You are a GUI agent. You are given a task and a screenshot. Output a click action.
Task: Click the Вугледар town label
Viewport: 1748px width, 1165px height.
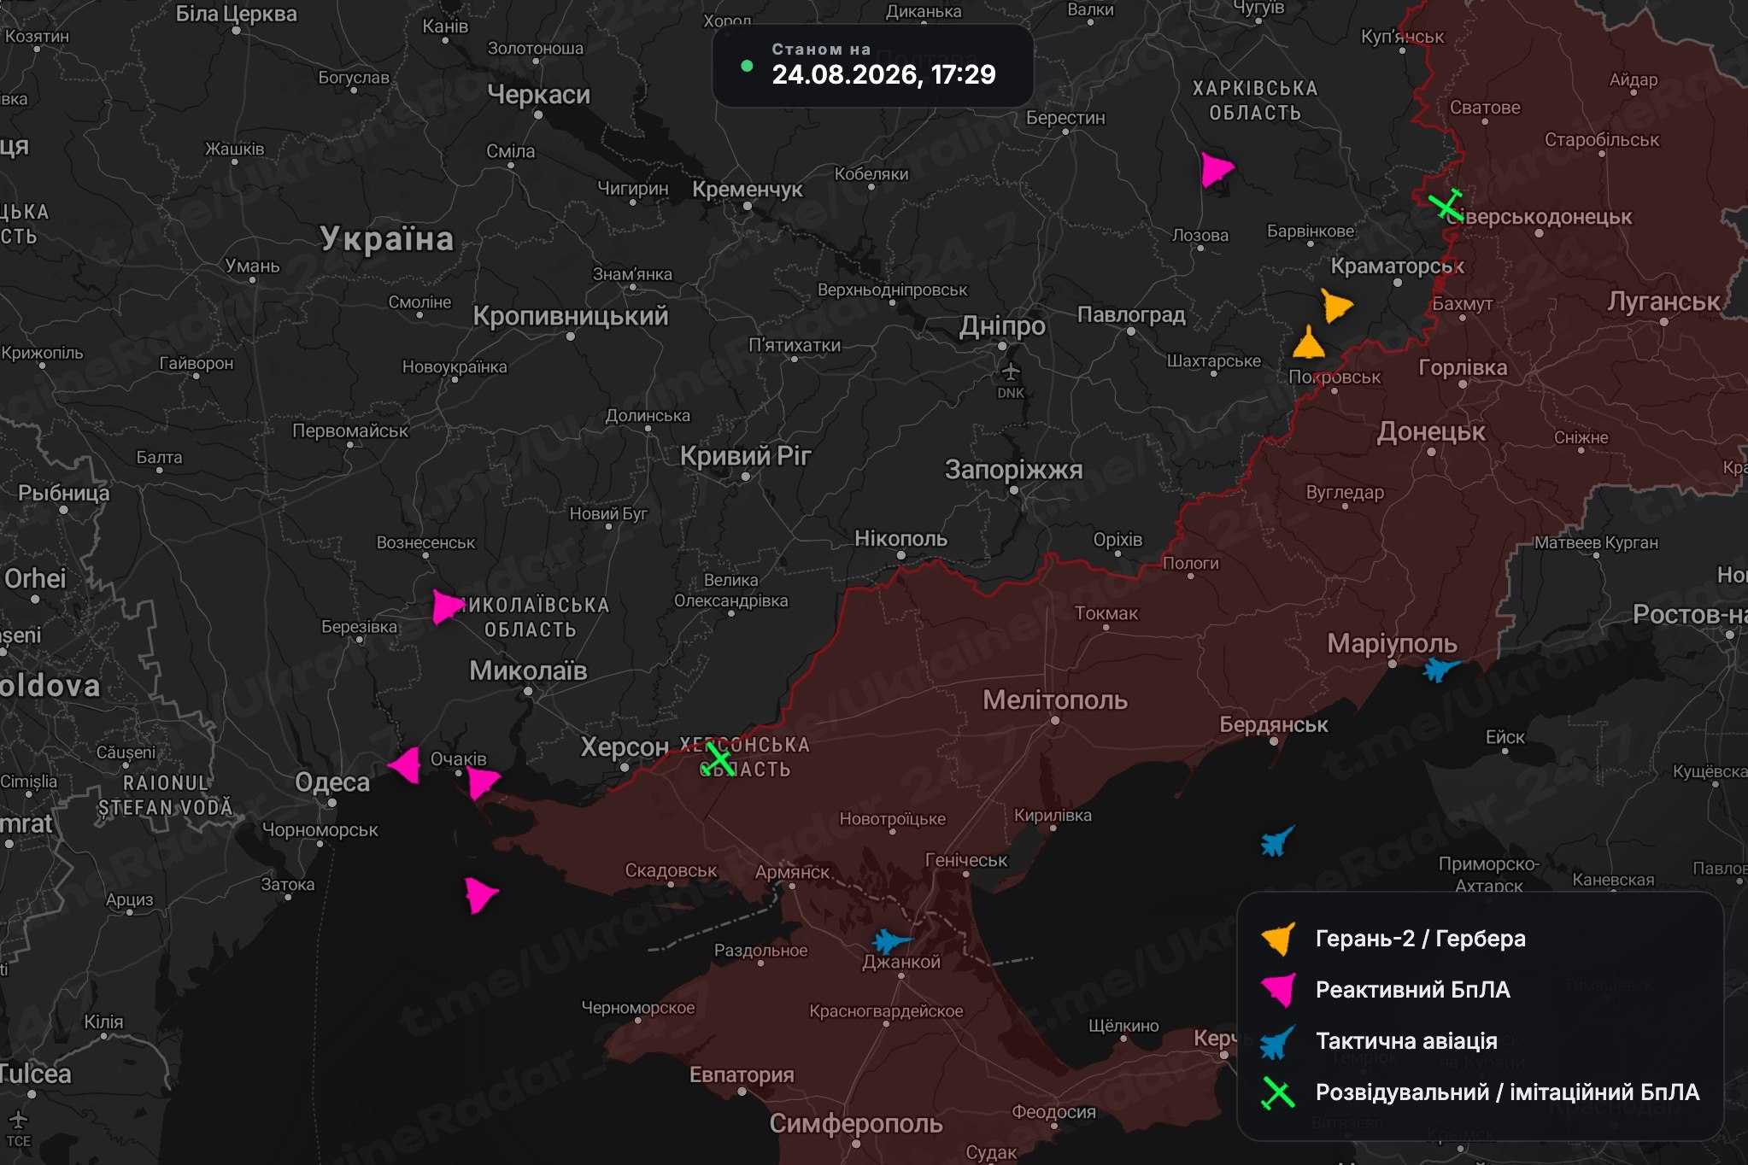pos(1345,493)
